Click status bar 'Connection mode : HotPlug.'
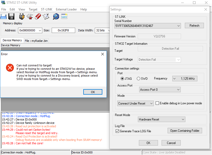Viewport: 212px width, 155px height. (19, 152)
